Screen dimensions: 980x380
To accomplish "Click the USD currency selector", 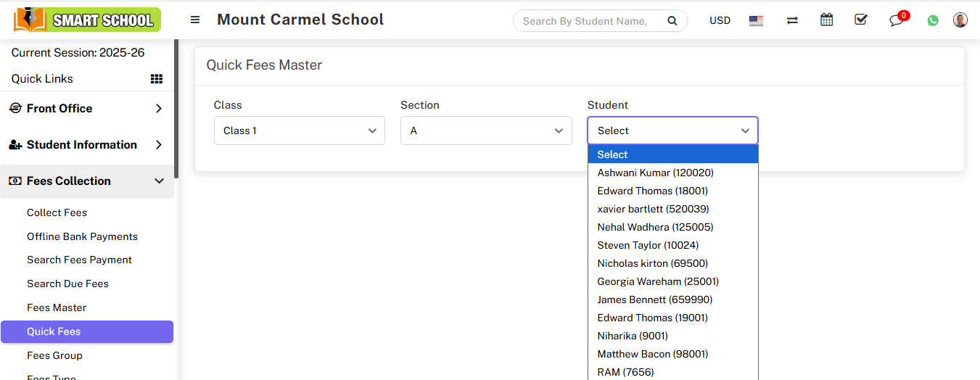I will pyautogui.click(x=720, y=20).
